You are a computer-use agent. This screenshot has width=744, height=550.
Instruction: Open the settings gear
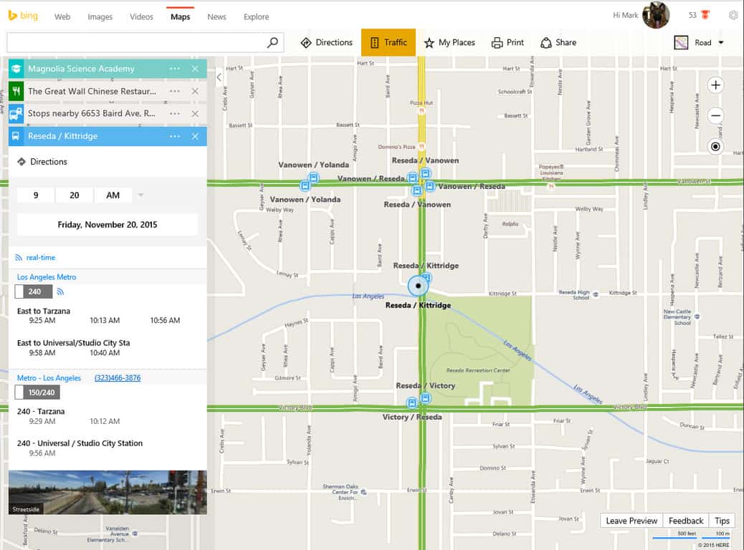click(x=733, y=15)
